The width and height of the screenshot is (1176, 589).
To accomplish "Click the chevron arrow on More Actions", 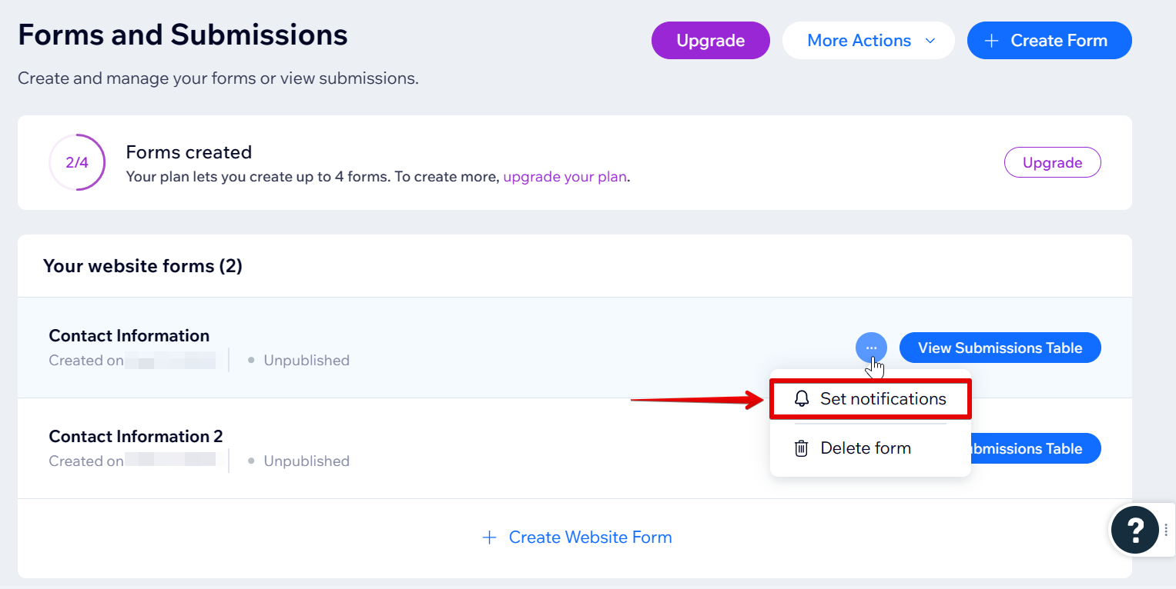I will point(930,41).
